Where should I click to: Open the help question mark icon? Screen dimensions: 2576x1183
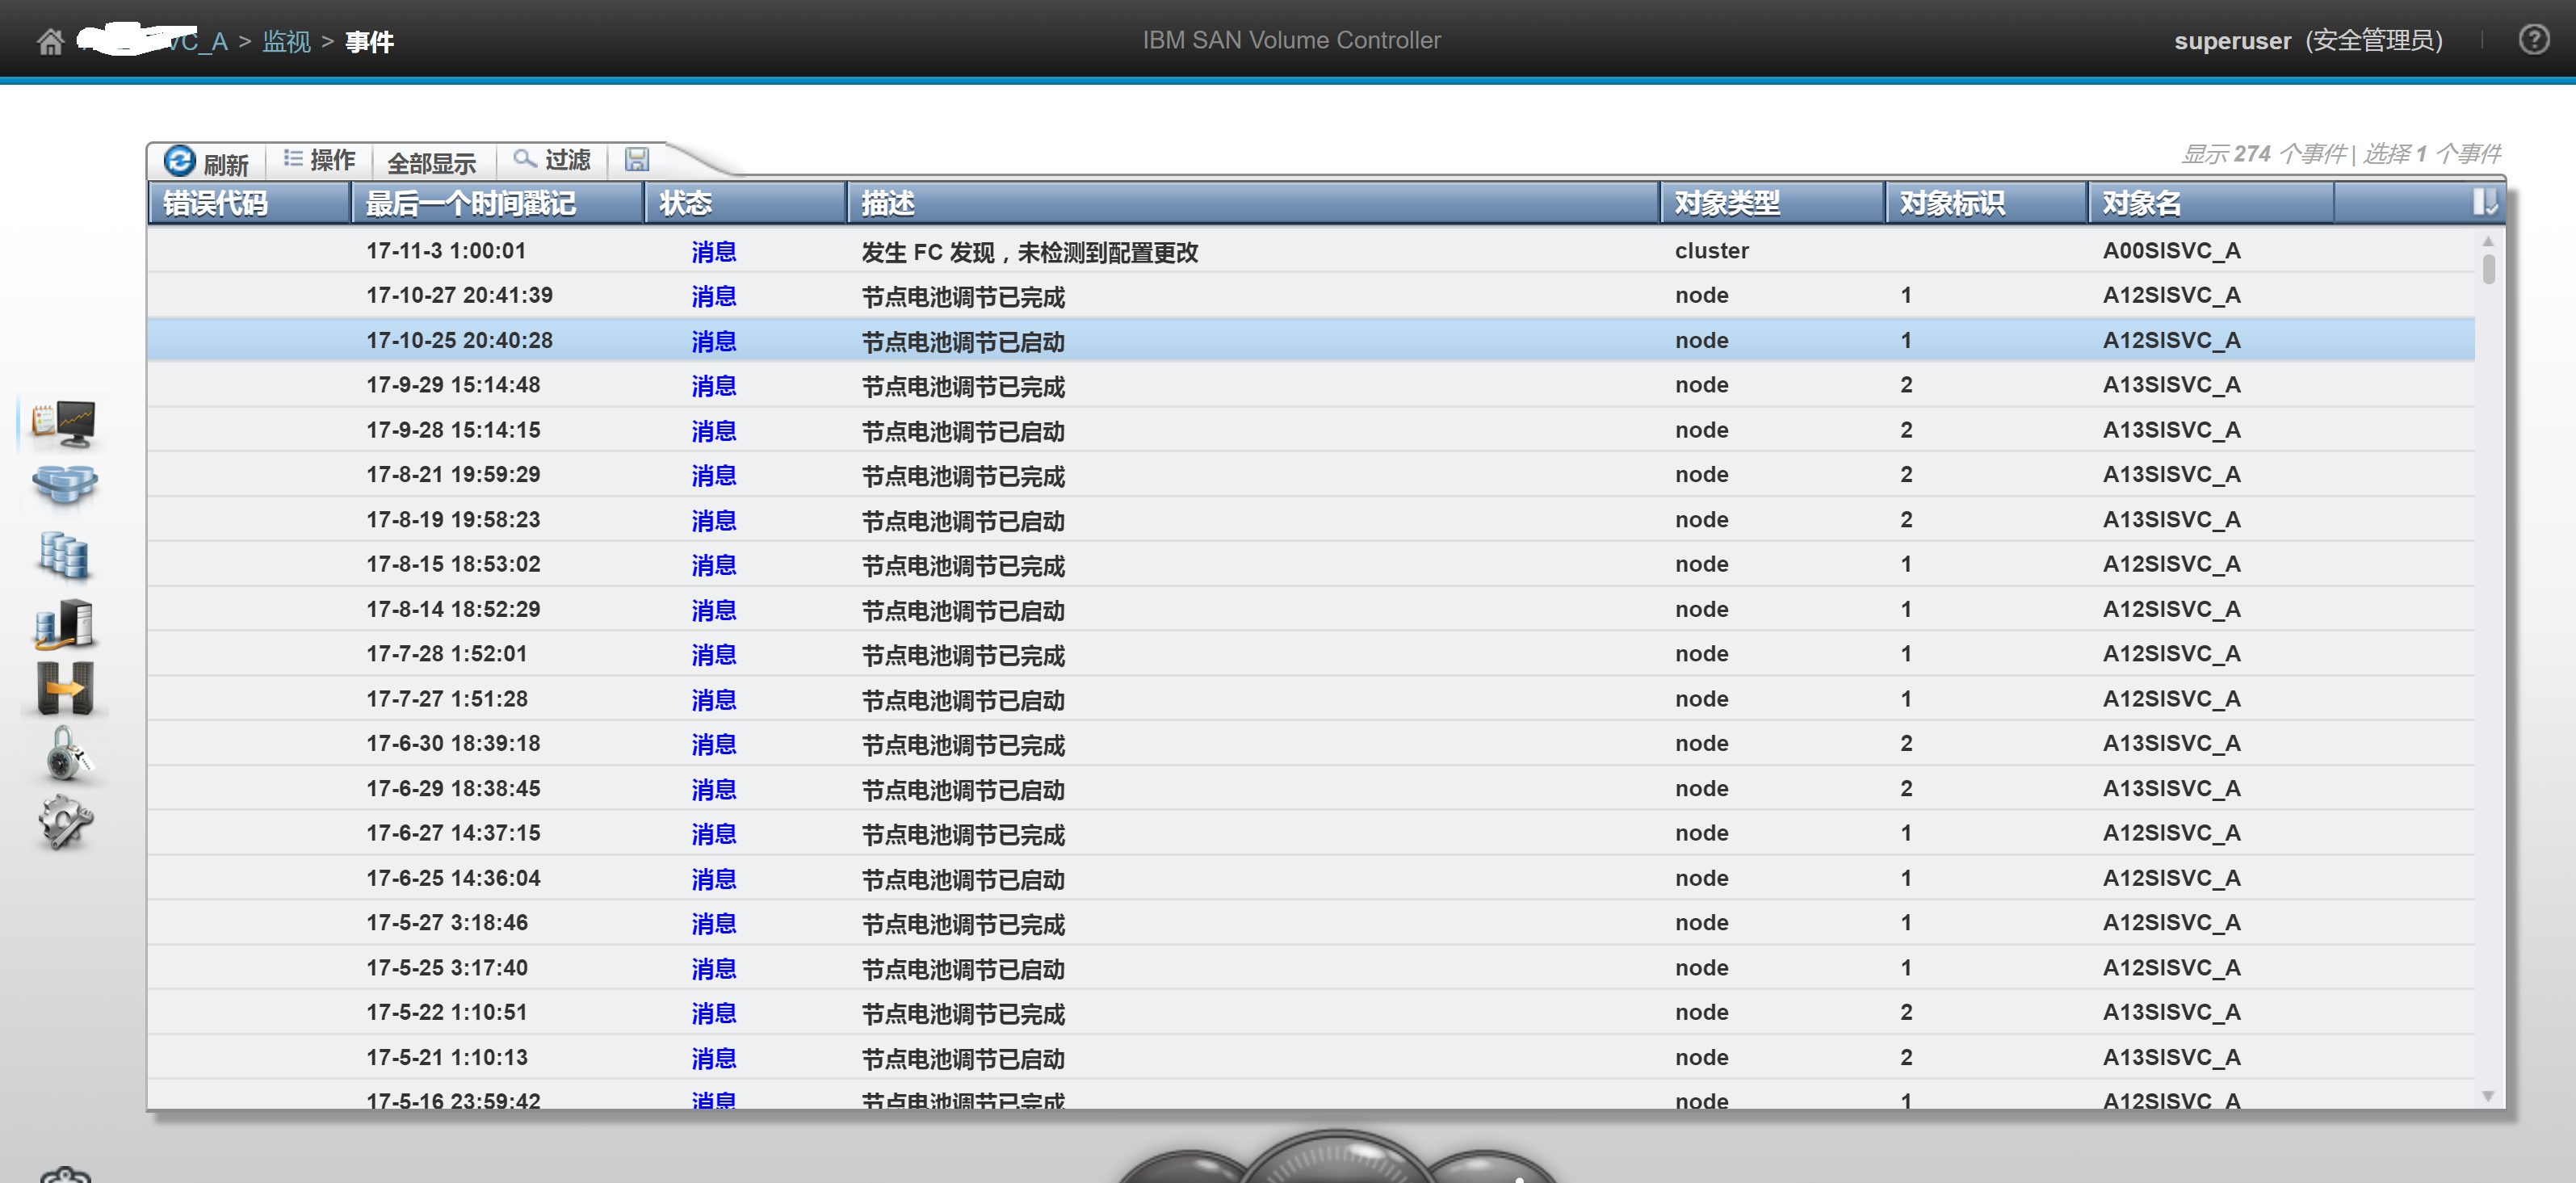pyautogui.click(x=2533, y=40)
